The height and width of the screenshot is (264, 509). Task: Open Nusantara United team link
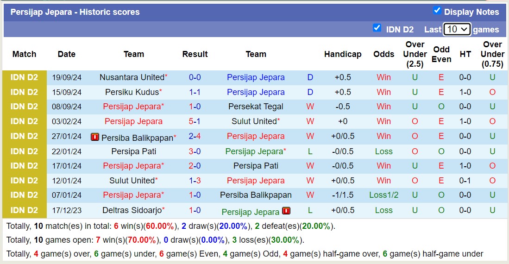point(132,77)
